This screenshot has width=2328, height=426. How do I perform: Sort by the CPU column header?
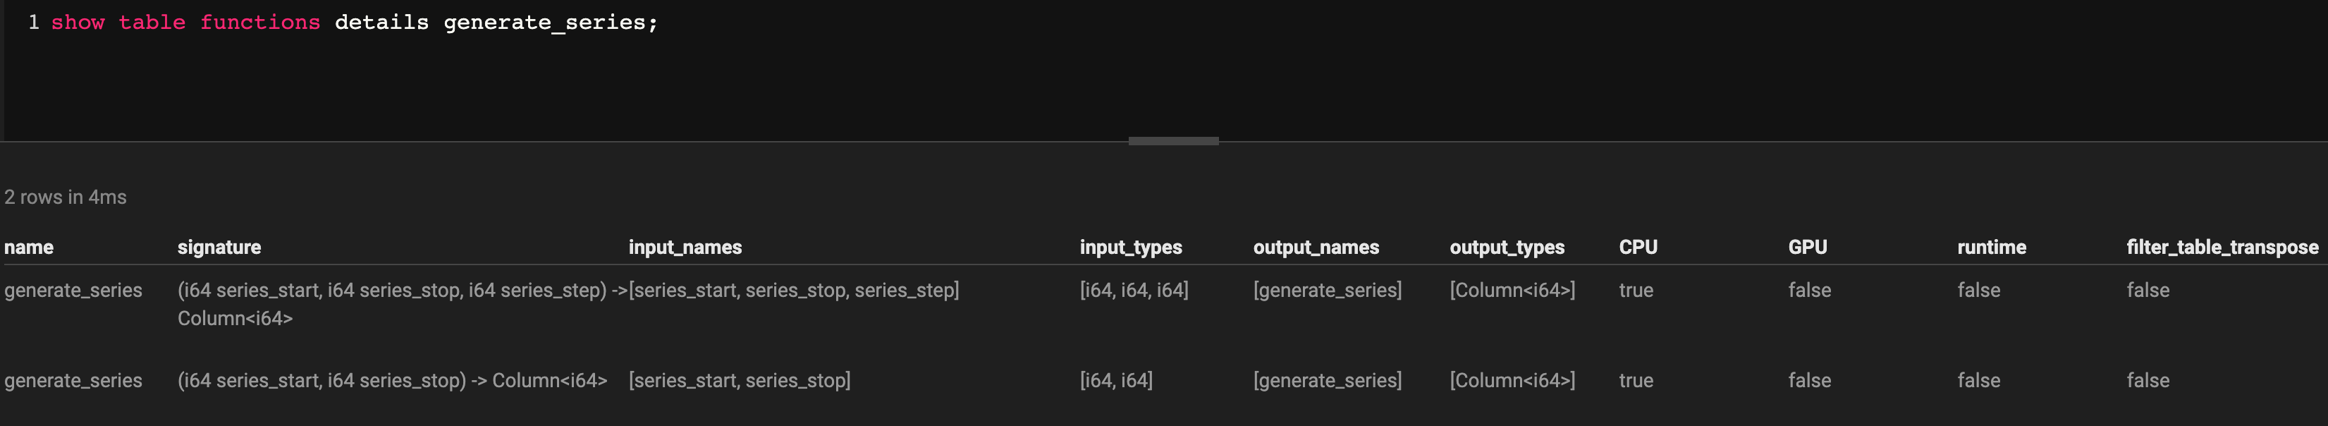click(1638, 247)
